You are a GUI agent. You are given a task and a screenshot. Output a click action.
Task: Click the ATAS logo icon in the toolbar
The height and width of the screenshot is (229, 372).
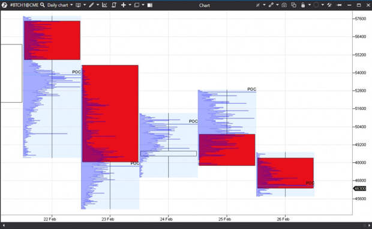point(4,5)
